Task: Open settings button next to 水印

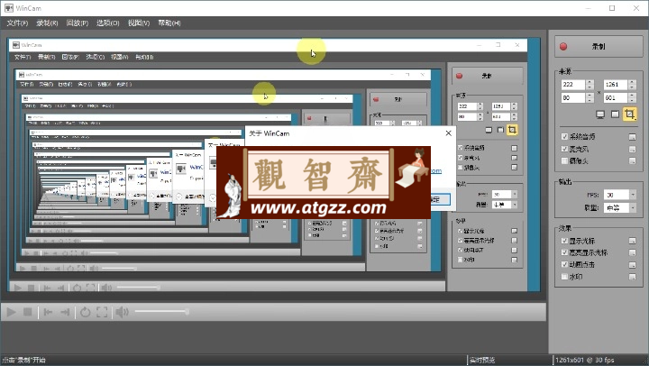Action: pyautogui.click(x=632, y=277)
